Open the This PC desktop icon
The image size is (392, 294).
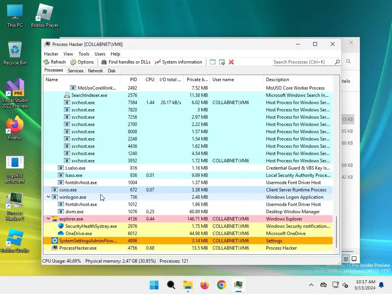(15, 16)
